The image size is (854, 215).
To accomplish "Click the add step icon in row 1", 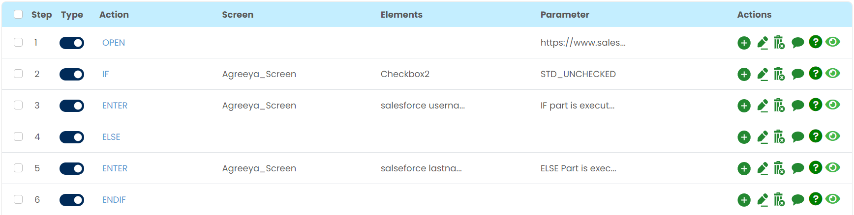I will point(744,43).
